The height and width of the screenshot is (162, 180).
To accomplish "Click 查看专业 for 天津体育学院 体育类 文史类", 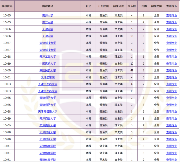I will point(172,146).
